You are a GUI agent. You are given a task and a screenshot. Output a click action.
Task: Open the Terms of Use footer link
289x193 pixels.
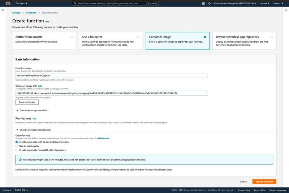[259, 190]
